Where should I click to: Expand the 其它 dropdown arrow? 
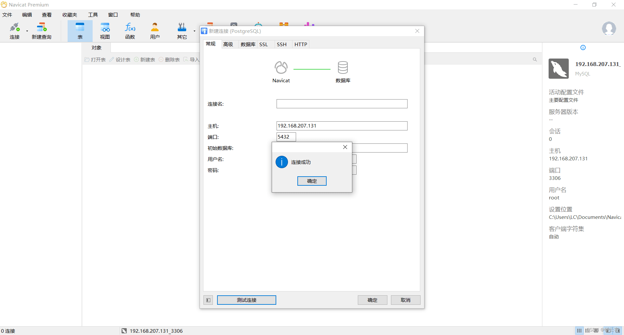click(x=194, y=31)
